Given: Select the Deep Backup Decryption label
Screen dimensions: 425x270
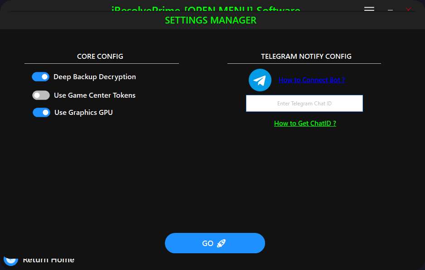Looking at the screenshot, I should pyautogui.click(x=95, y=77).
